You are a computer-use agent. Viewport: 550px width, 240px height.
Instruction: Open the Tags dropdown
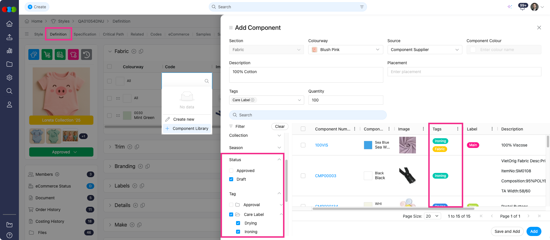pyautogui.click(x=266, y=100)
